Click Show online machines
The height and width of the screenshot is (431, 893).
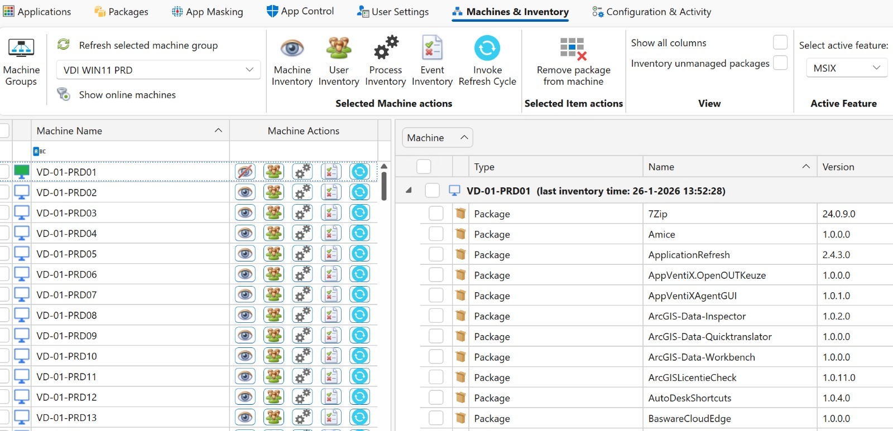[127, 95]
